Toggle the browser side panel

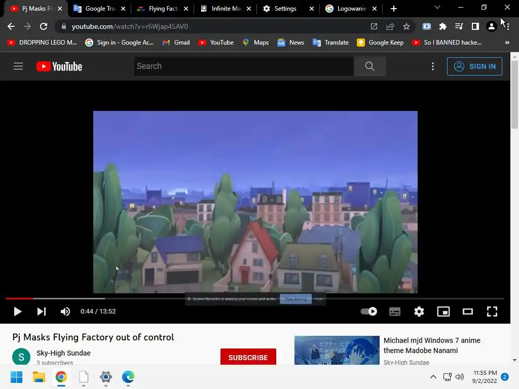[x=475, y=26]
